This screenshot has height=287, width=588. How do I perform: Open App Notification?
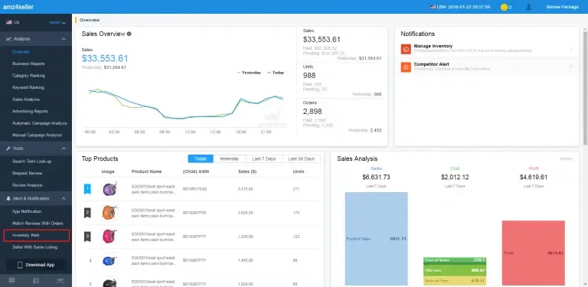[x=27, y=211]
